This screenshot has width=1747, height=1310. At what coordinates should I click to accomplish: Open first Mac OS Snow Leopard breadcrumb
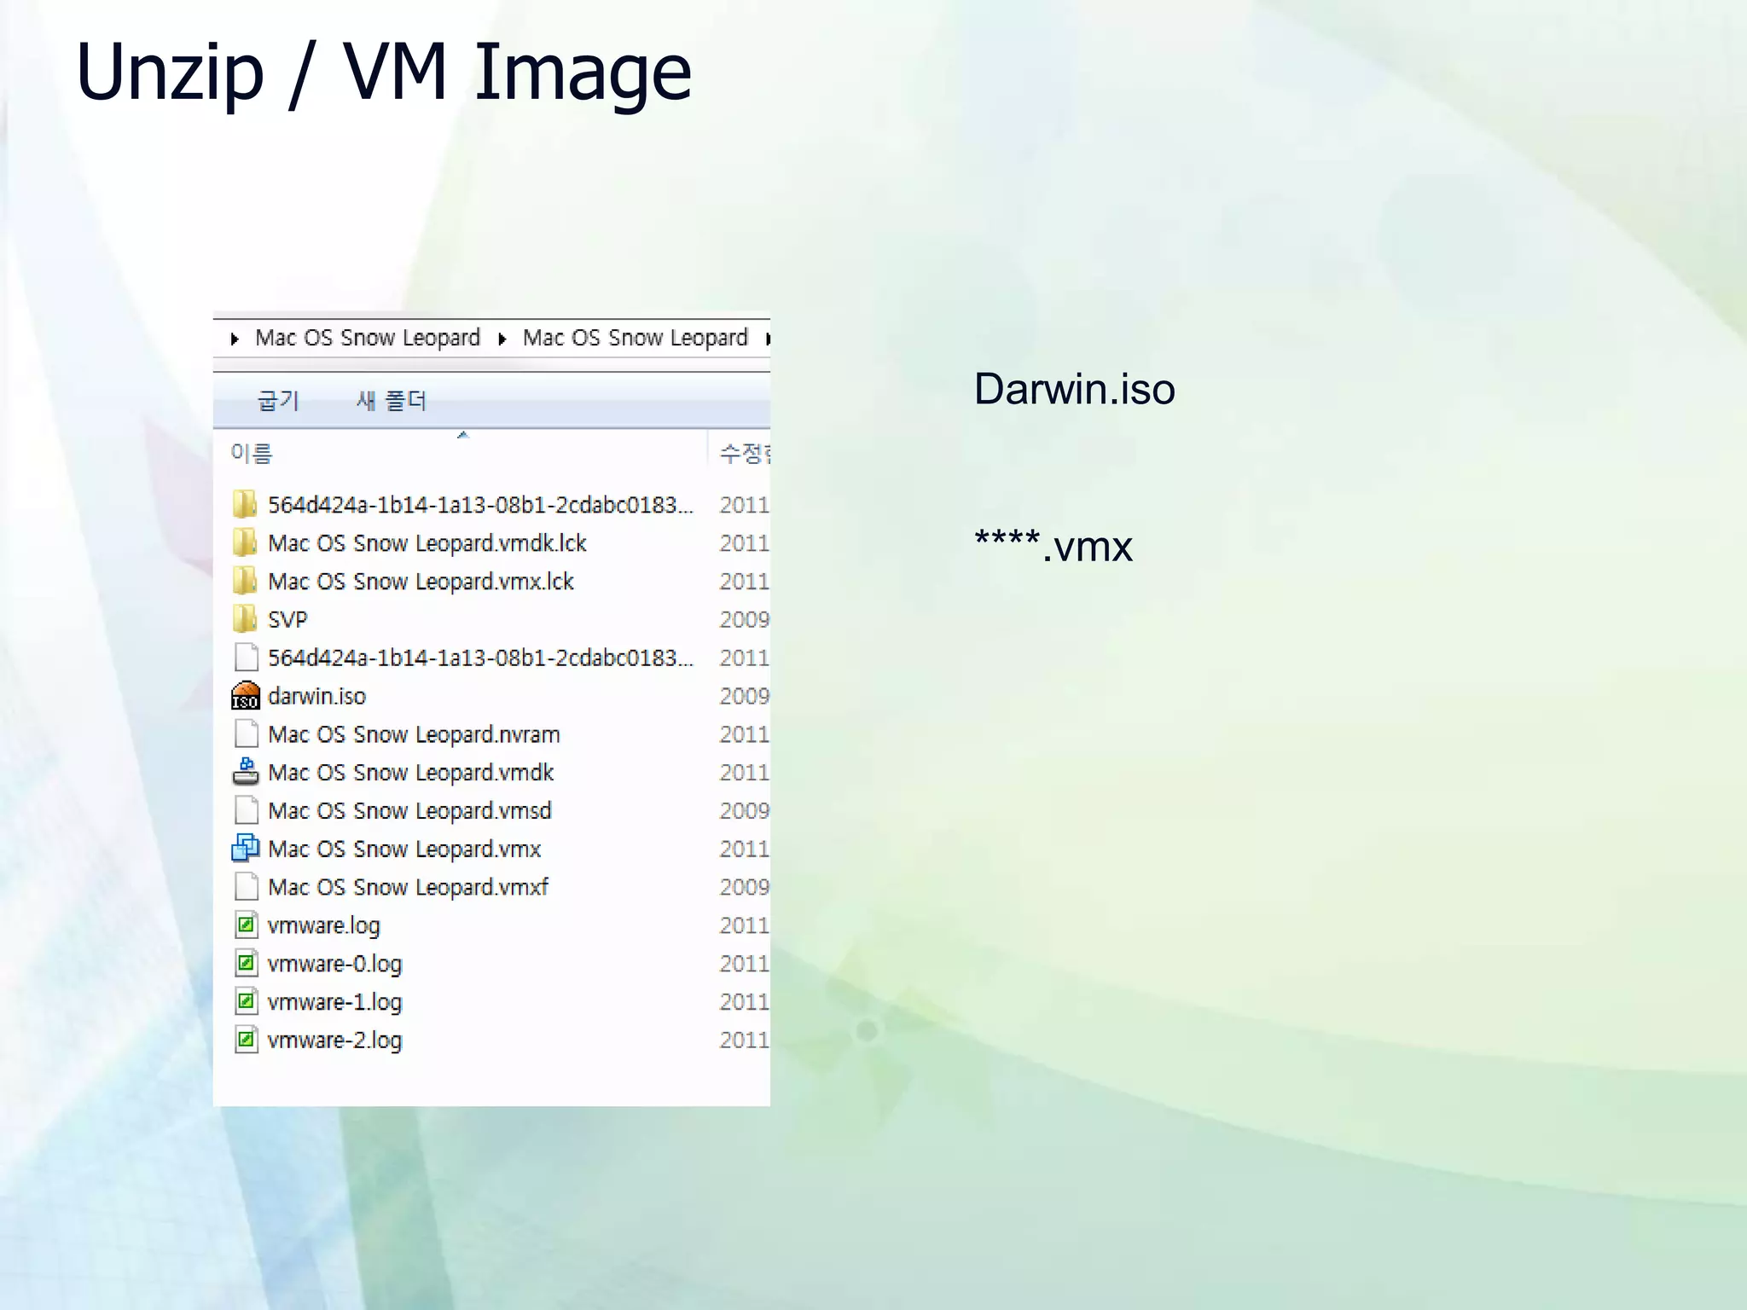pos(368,338)
